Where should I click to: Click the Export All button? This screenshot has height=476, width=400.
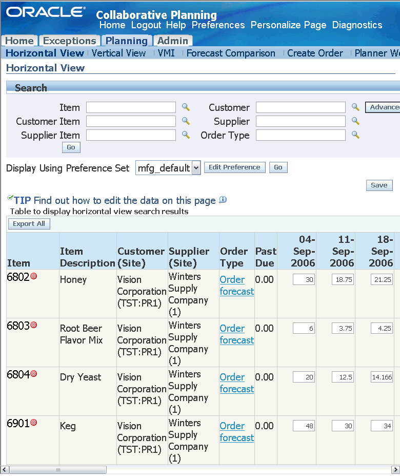point(29,224)
